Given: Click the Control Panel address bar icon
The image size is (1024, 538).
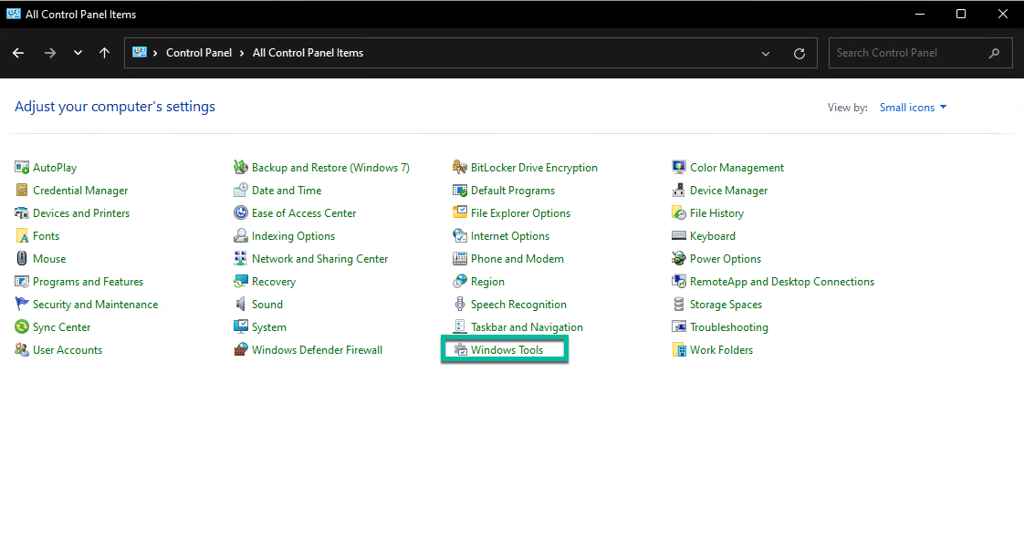Looking at the screenshot, I should click(x=139, y=52).
